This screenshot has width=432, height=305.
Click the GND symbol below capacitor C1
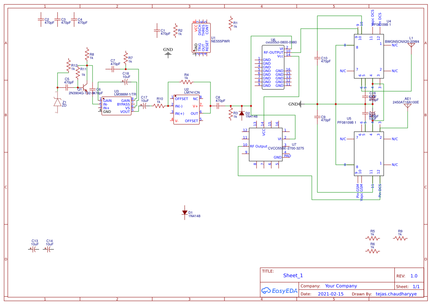pos(168,53)
